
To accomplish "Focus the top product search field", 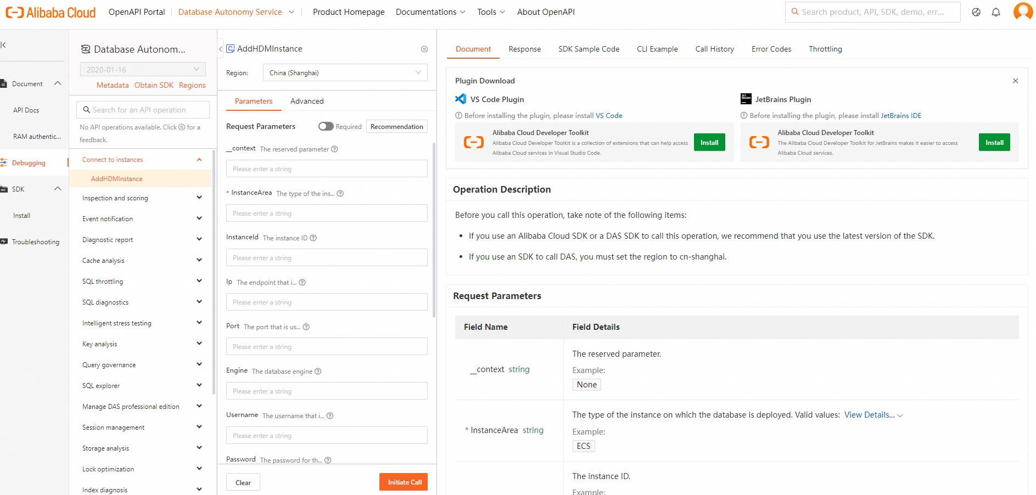I will pos(873,12).
